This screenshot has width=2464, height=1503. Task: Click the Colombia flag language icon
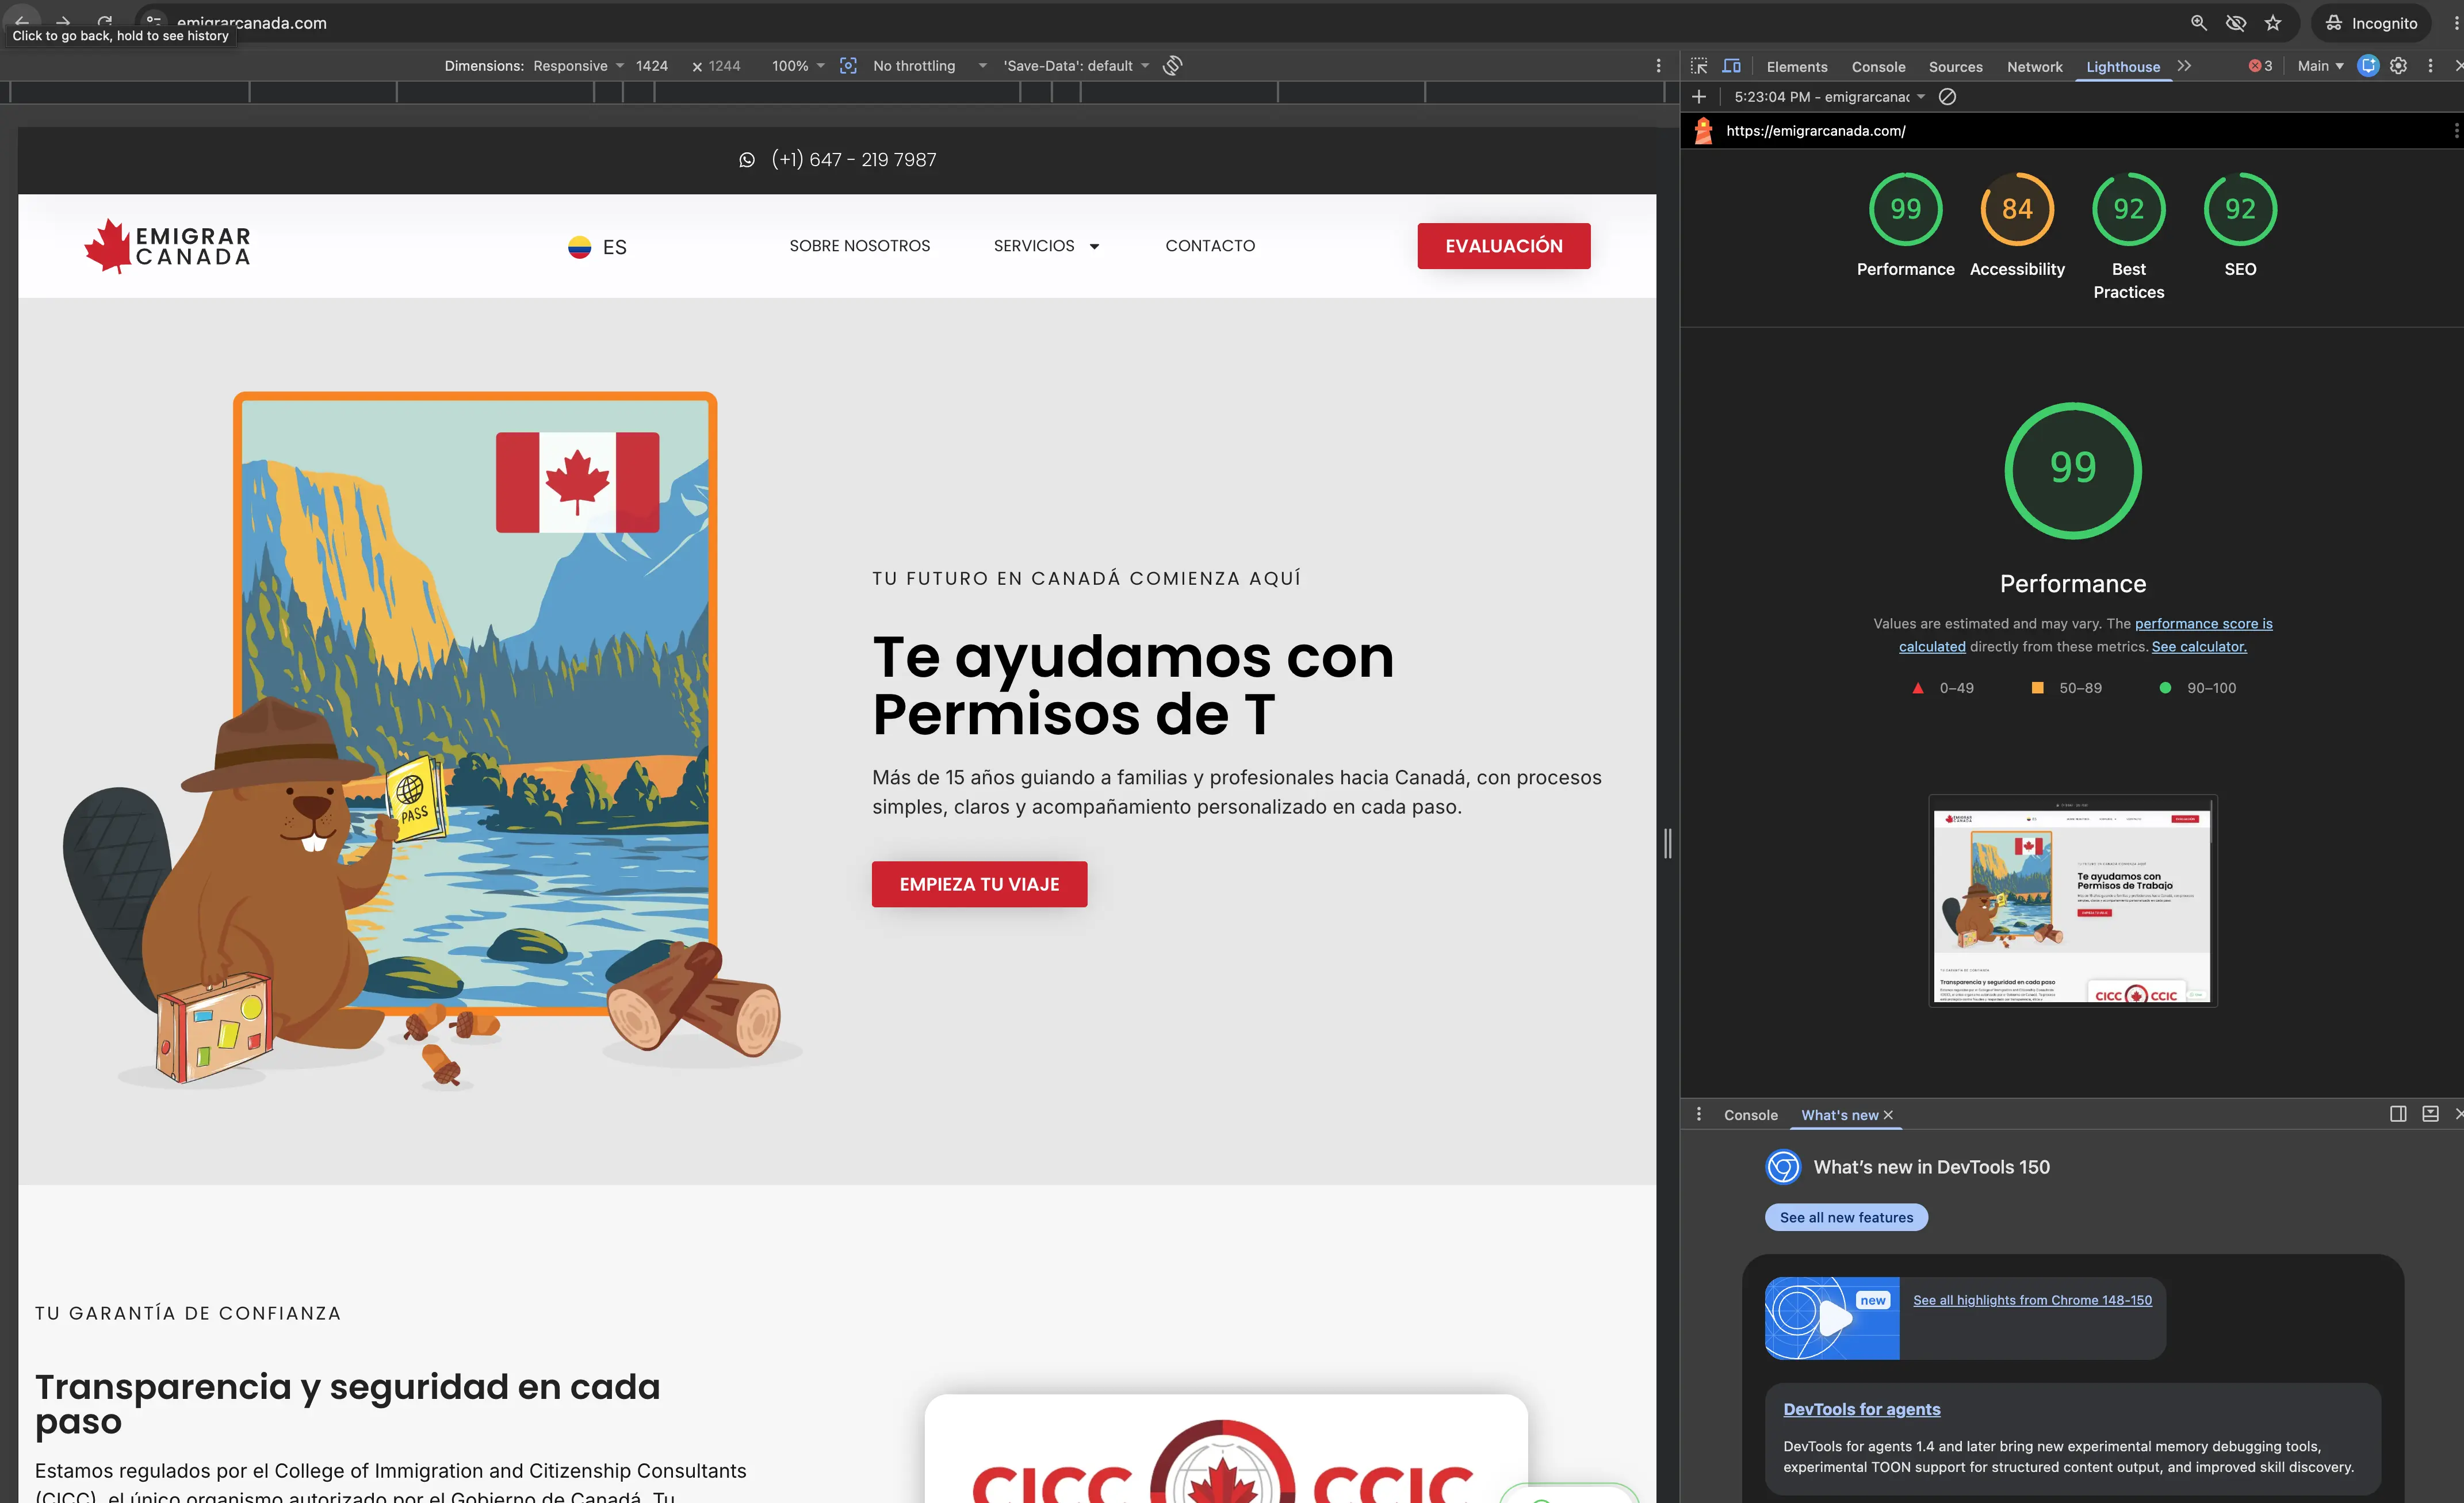click(579, 247)
